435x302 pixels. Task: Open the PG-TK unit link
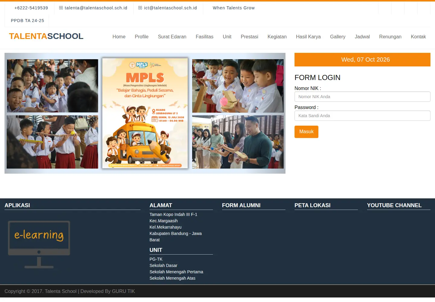(x=156, y=259)
